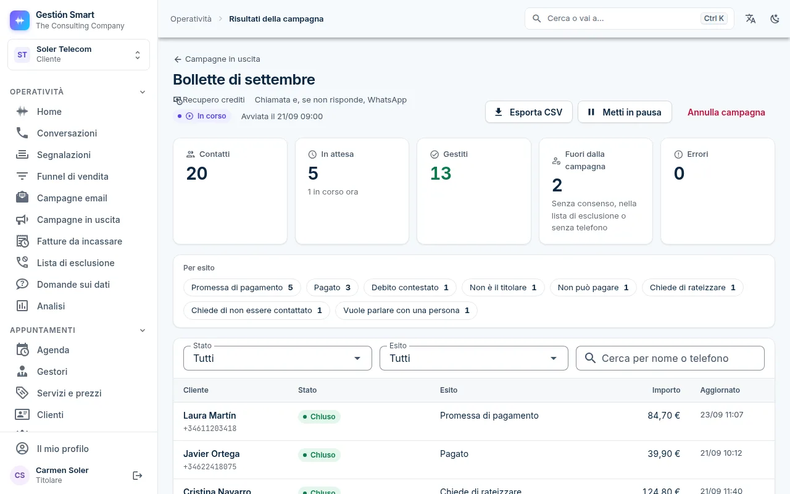The image size is (790, 494).
Task: Open the Stato filter dropdown
Action: click(x=278, y=358)
